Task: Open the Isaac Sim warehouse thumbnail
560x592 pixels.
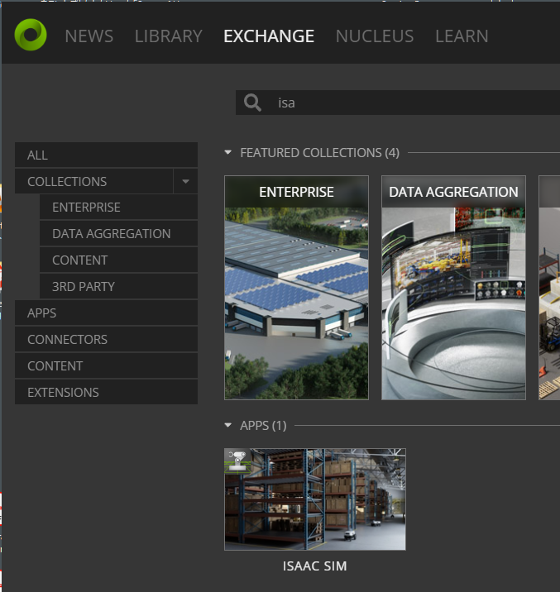Action: [x=315, y=499]
